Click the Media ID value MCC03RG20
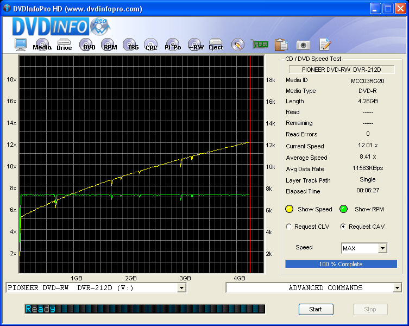 click(368, 81)
